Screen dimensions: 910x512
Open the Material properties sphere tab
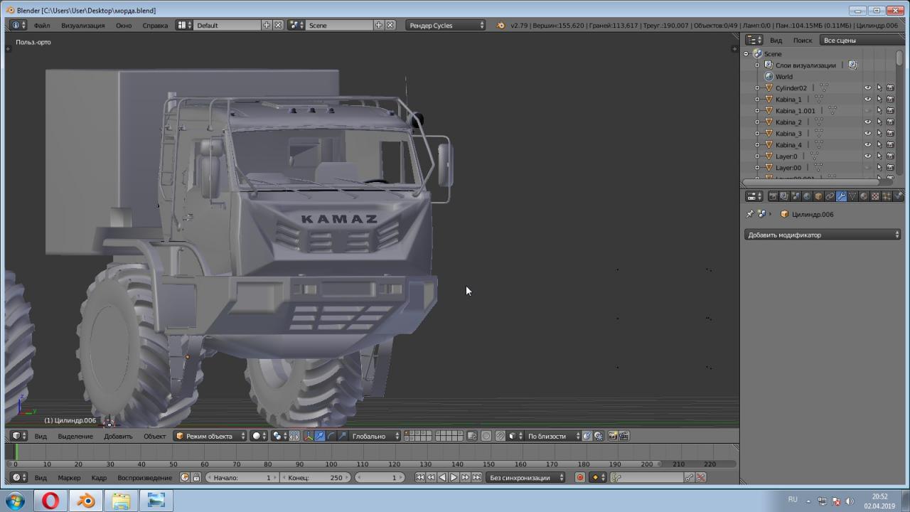point(864,196)
